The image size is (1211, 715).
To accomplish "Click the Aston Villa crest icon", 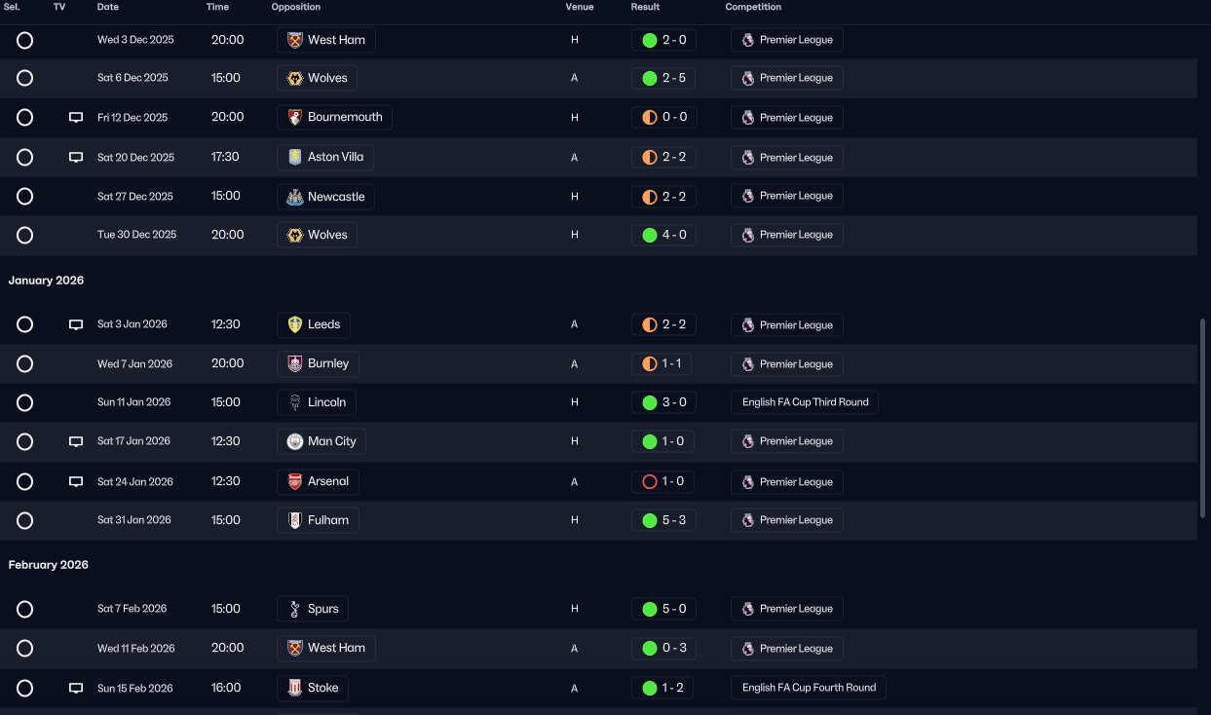I will [x=295, y=157].
